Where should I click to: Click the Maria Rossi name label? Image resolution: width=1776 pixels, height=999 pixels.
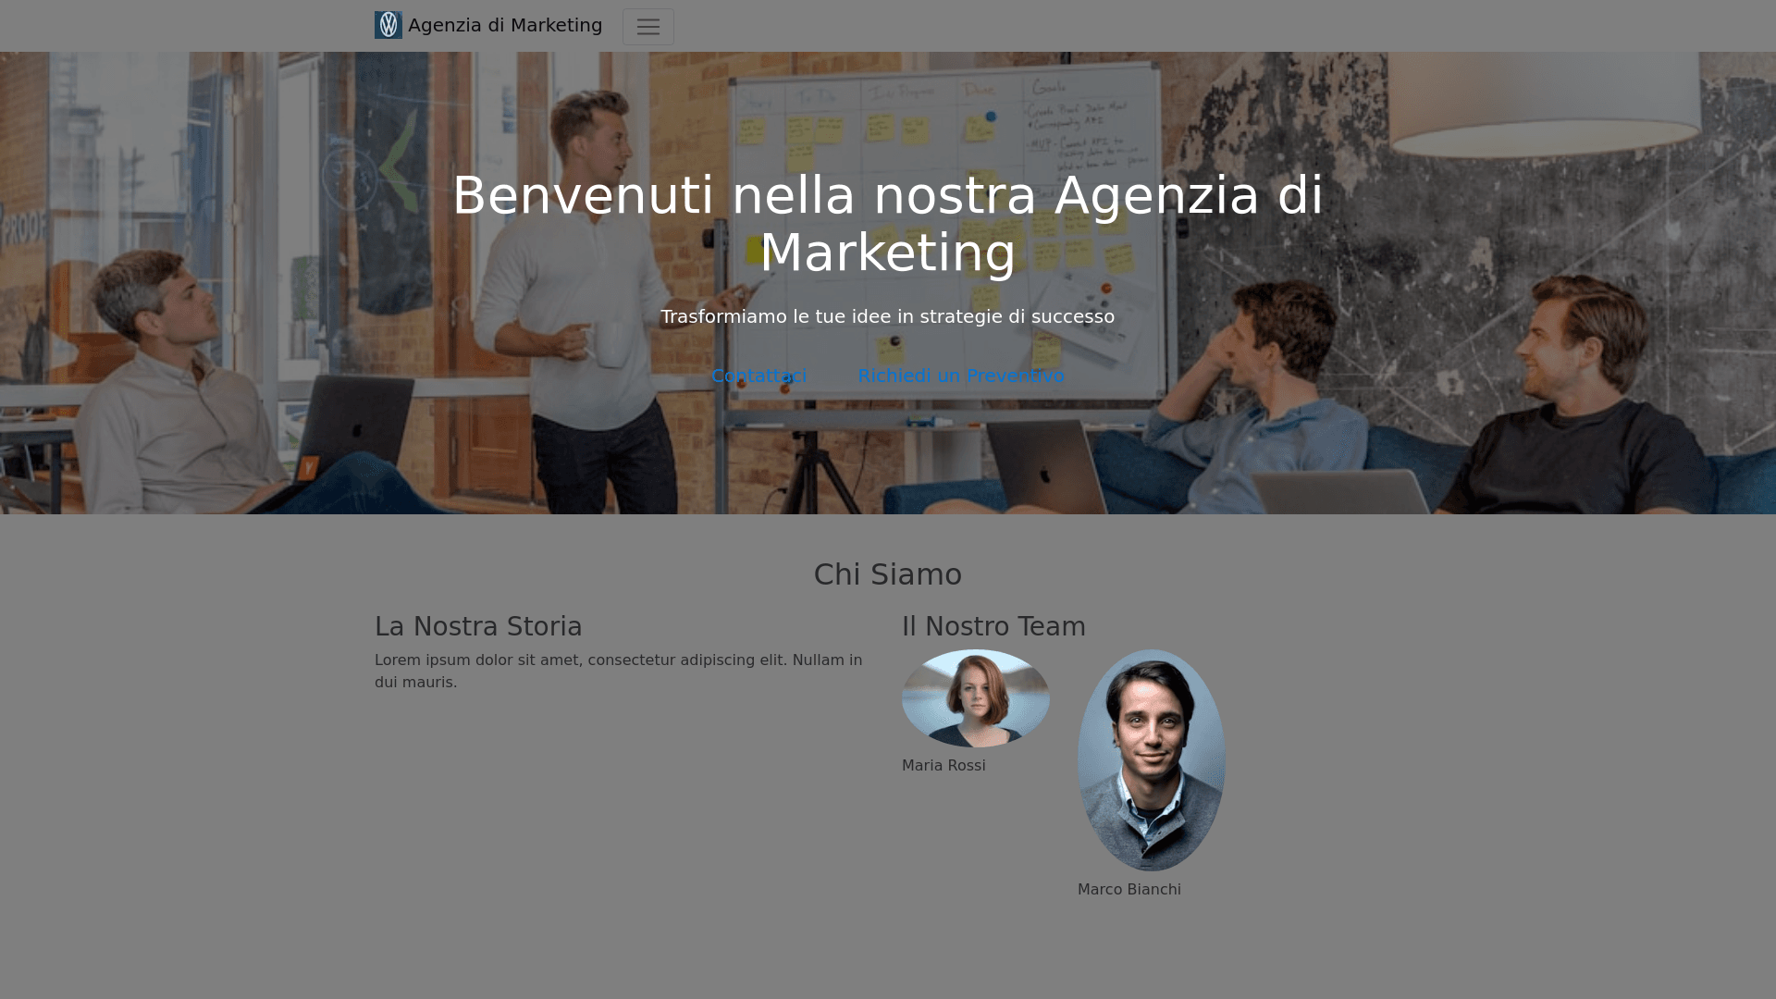tap(943, 766)
